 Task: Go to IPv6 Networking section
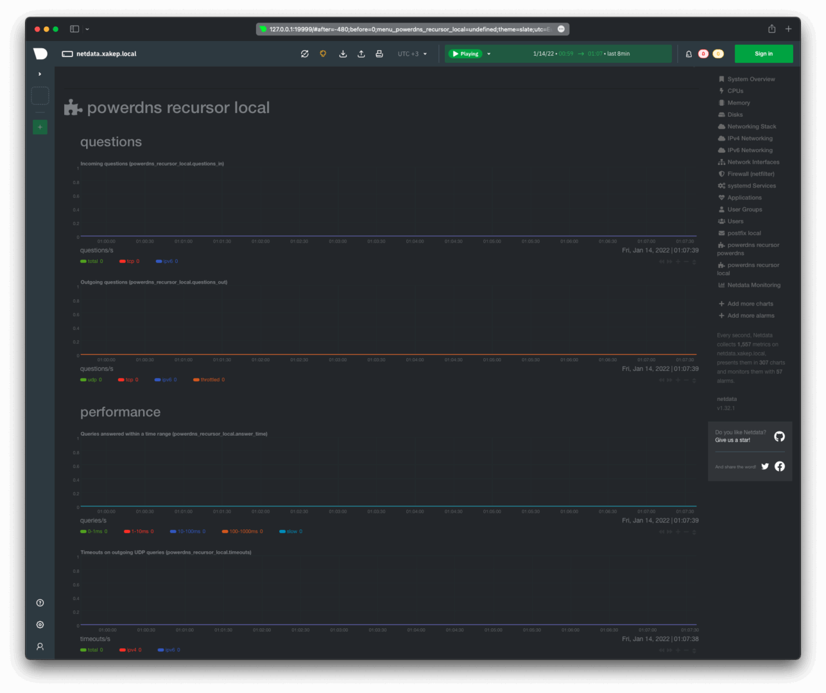[x=745, y=150]
